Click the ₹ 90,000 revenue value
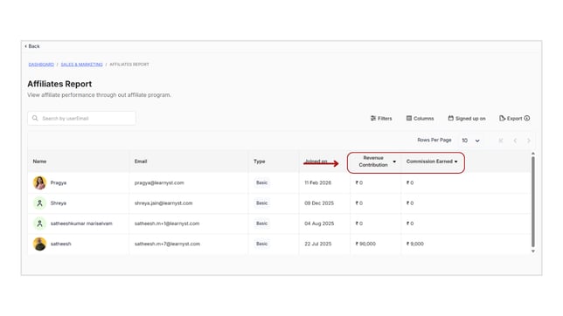 [x=365, y=244]
